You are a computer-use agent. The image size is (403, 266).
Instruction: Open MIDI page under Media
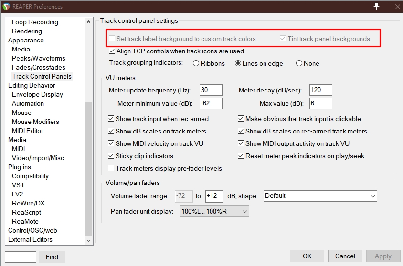pos(18,149)
